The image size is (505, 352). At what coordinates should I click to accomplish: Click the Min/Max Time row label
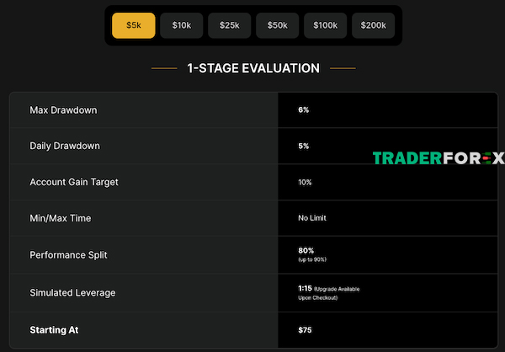click(61, 218)
